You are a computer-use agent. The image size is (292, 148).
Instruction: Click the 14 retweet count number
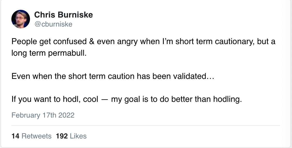point(16,136)
